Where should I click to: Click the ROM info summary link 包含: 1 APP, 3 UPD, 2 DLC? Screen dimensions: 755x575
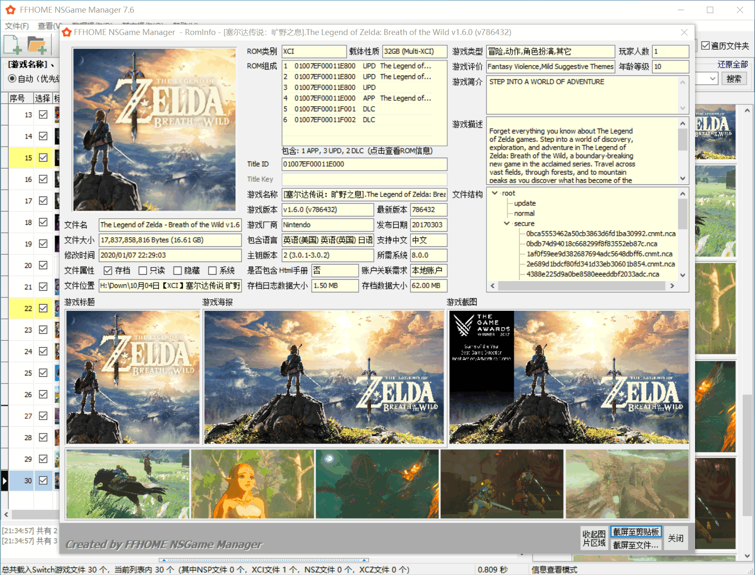(x=357, y=151)
